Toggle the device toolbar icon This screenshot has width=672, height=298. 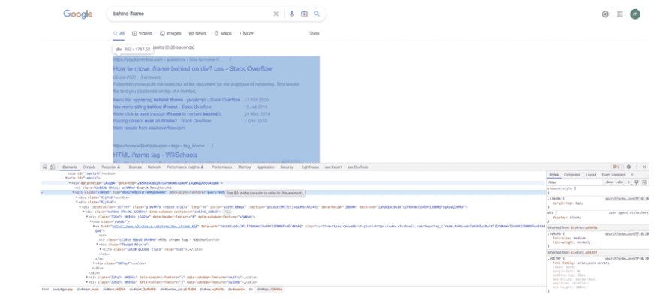pyautogui.click(x=52, y=167)
